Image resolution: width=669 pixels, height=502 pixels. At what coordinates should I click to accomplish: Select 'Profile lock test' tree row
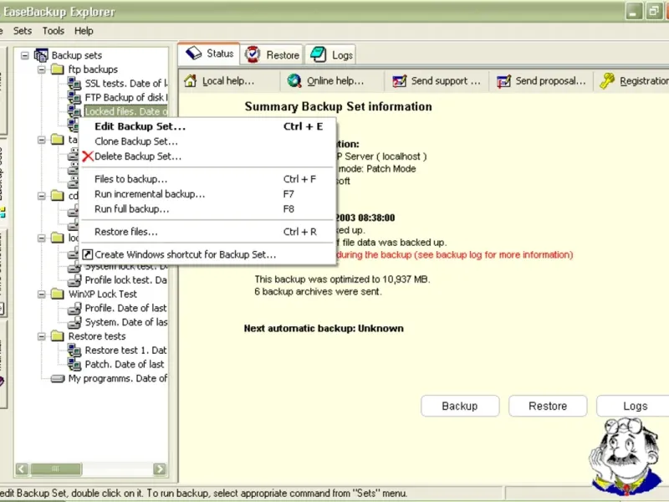coord(126,279)
